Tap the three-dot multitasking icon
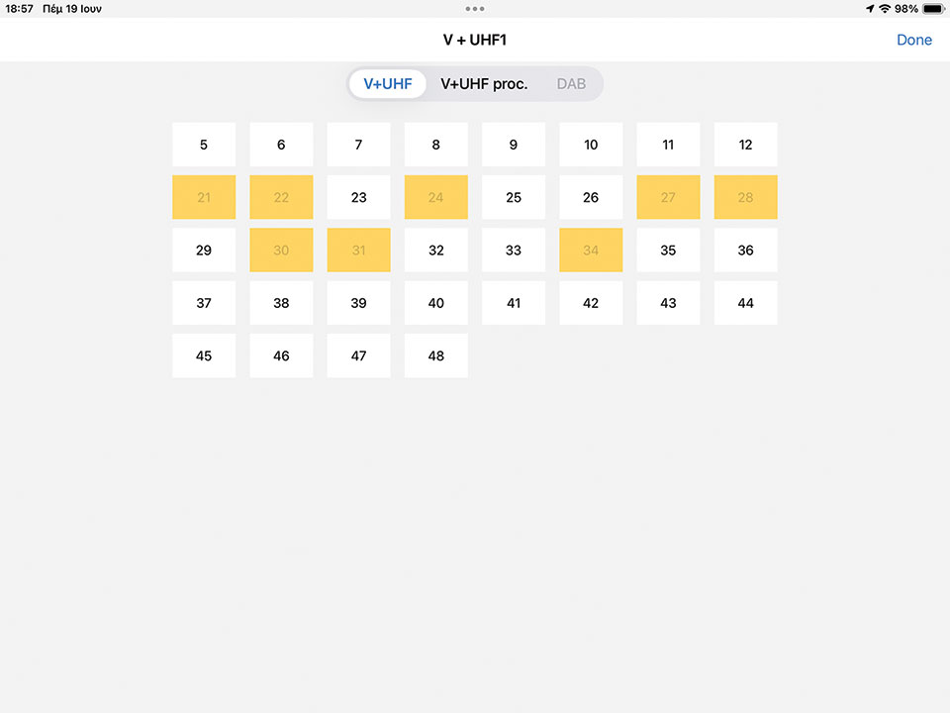Viewport: 950px width, 713px height. (x=475, y=9)
